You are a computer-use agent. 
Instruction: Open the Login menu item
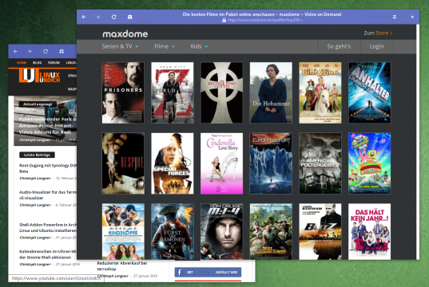point(377,46)
